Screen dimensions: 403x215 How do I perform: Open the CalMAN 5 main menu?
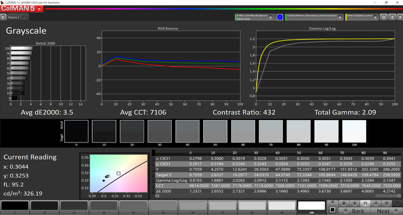pyautogui.click(x=21, y=8)
